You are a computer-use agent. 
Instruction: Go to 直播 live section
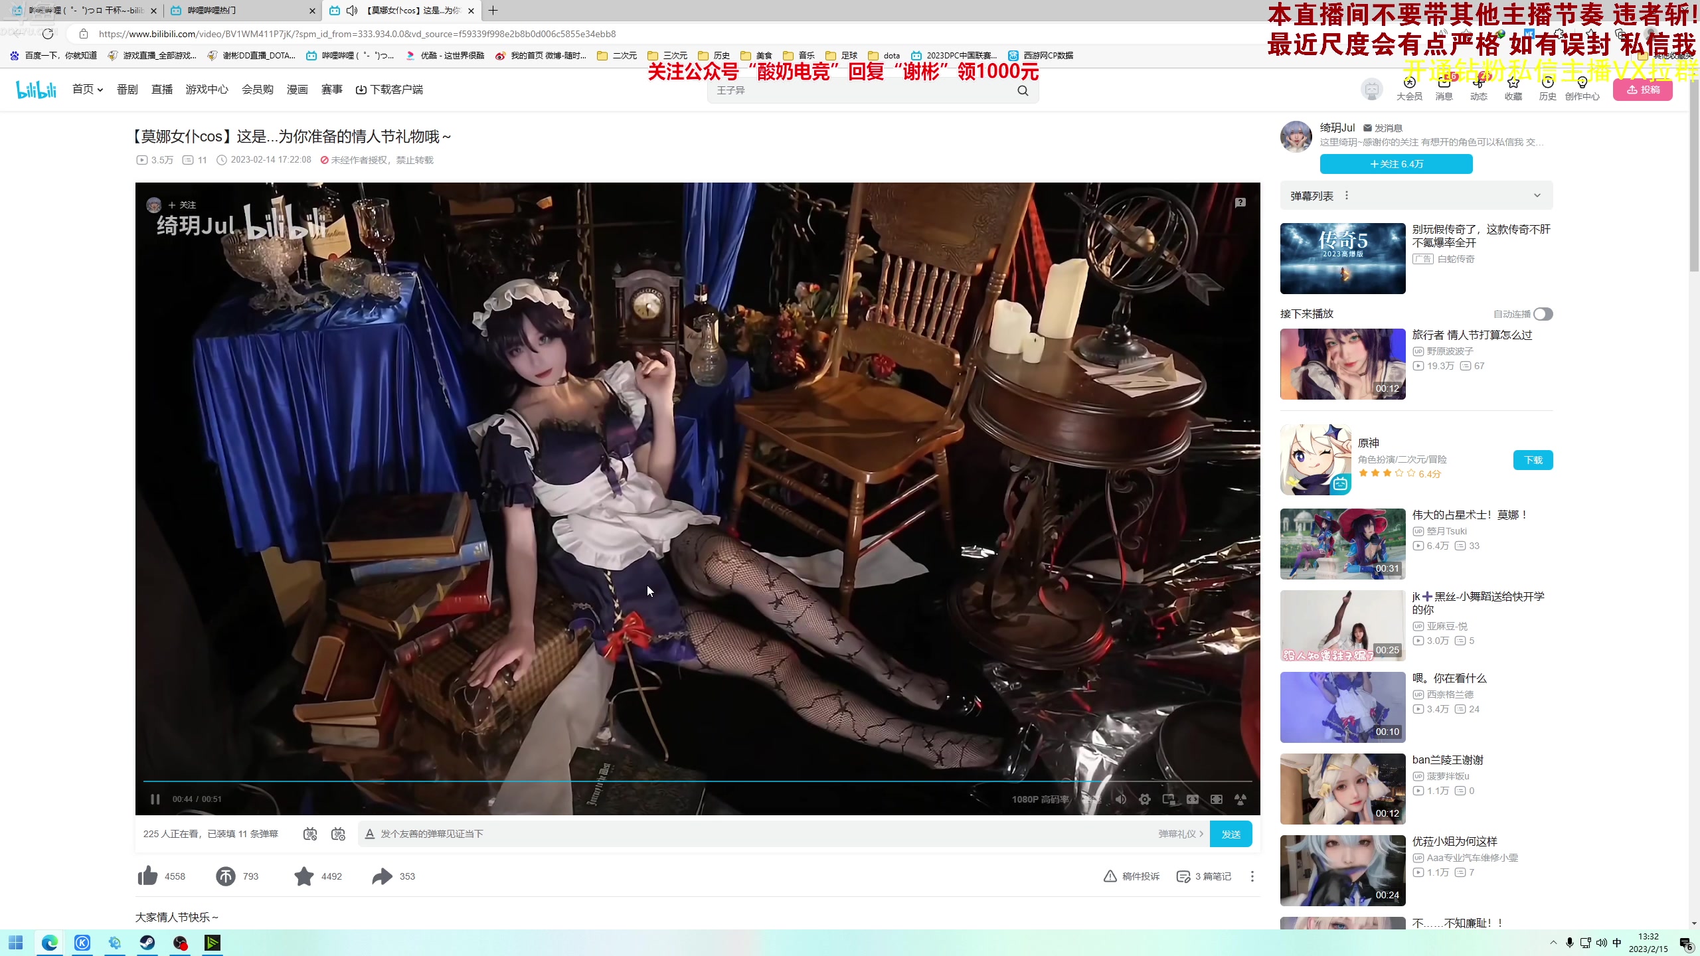pos(162,90)
